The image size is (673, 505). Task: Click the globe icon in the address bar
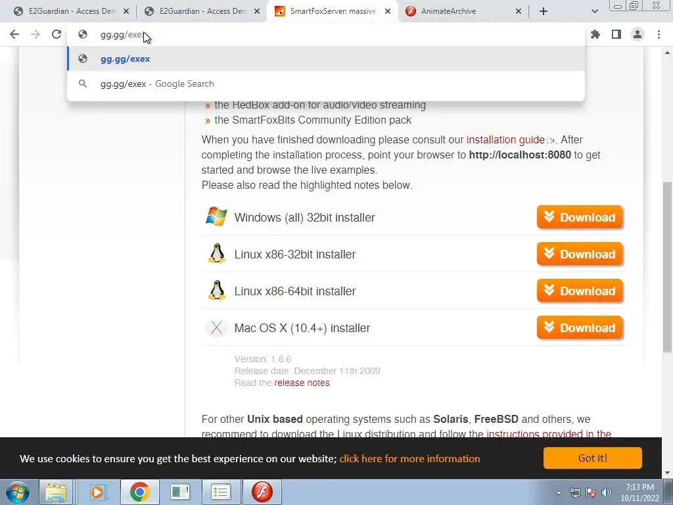click(83, 34)
